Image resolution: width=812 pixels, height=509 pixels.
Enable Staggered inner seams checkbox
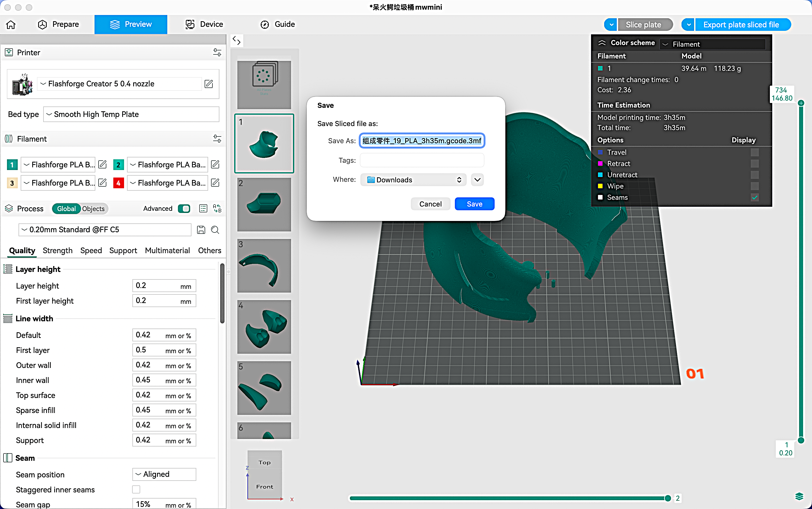(136, 489)
